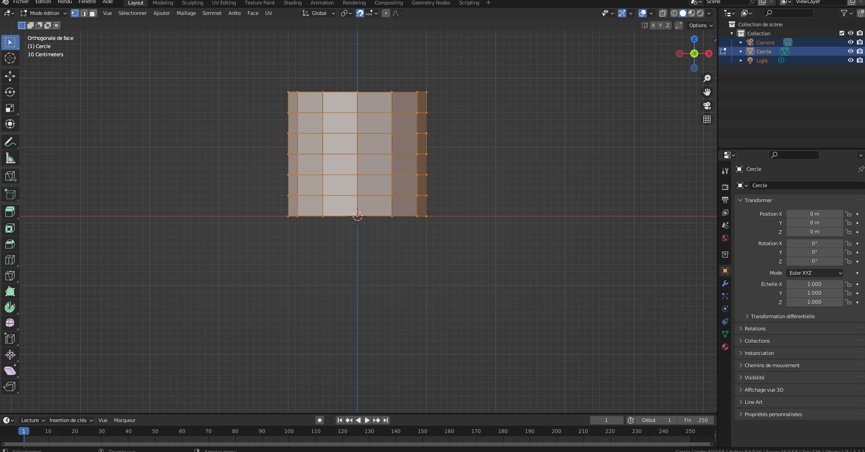Expand Transformation différentielle section
Screen dimensions: 865x452
782,316
